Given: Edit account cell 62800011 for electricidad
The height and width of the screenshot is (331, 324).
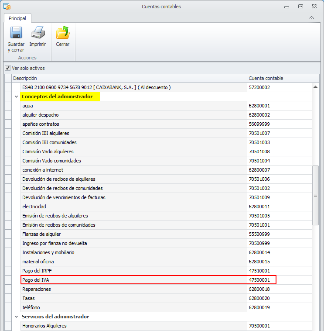Looking at the screenshot, I should coord(280,207).
